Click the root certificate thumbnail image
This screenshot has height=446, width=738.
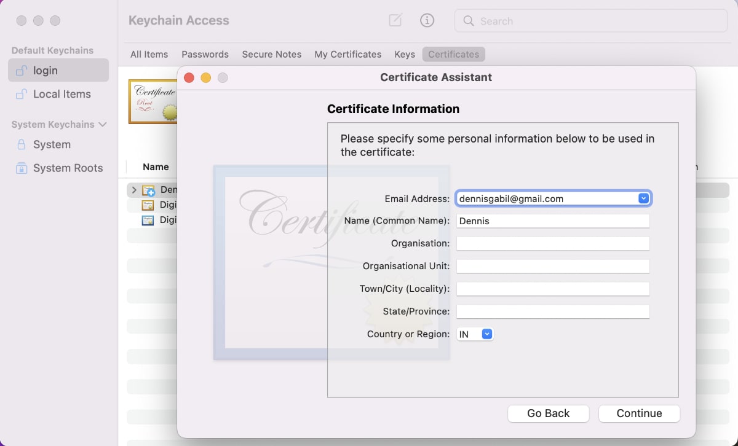(153, 101)
